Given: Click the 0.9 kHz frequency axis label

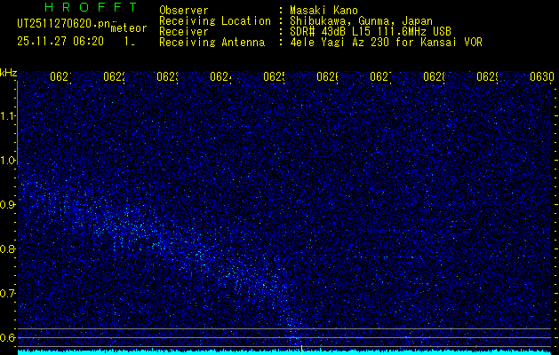Looking at the screenshot, I should [x=7, y=205].
